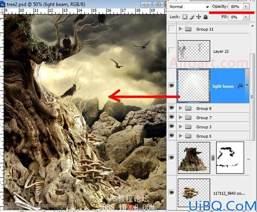Expand Group 5 triangle
Viewport: 257px width, 212px height.
click(180, 136)
